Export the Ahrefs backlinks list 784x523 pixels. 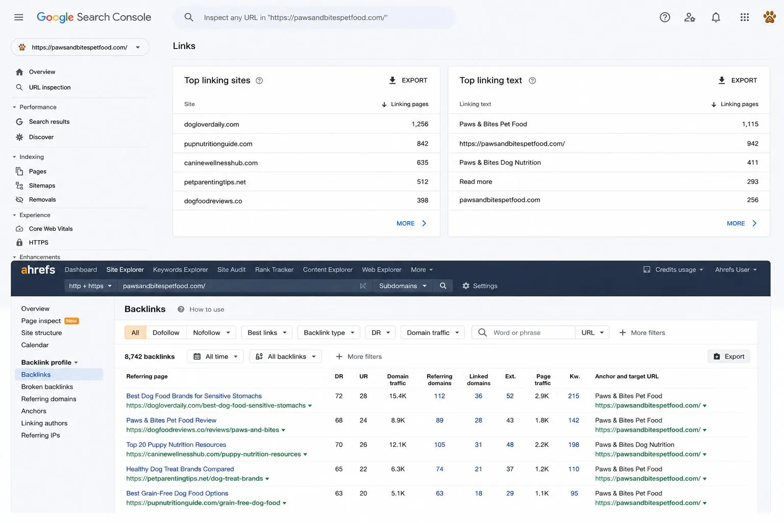click(729, 356)
